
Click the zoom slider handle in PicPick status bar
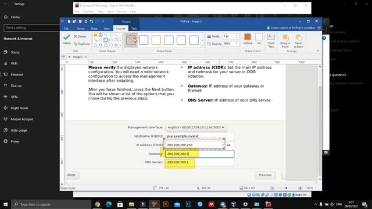point(286,188)
